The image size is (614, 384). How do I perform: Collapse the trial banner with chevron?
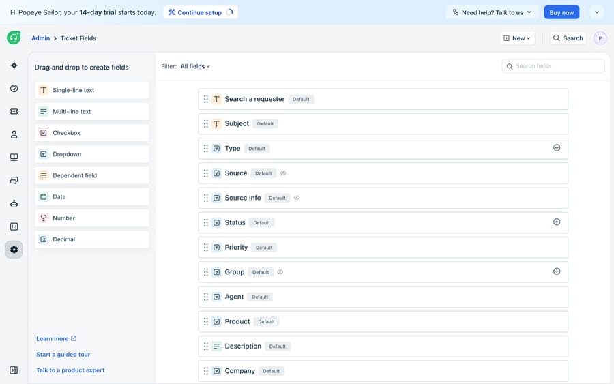click(x=597, y=12)
